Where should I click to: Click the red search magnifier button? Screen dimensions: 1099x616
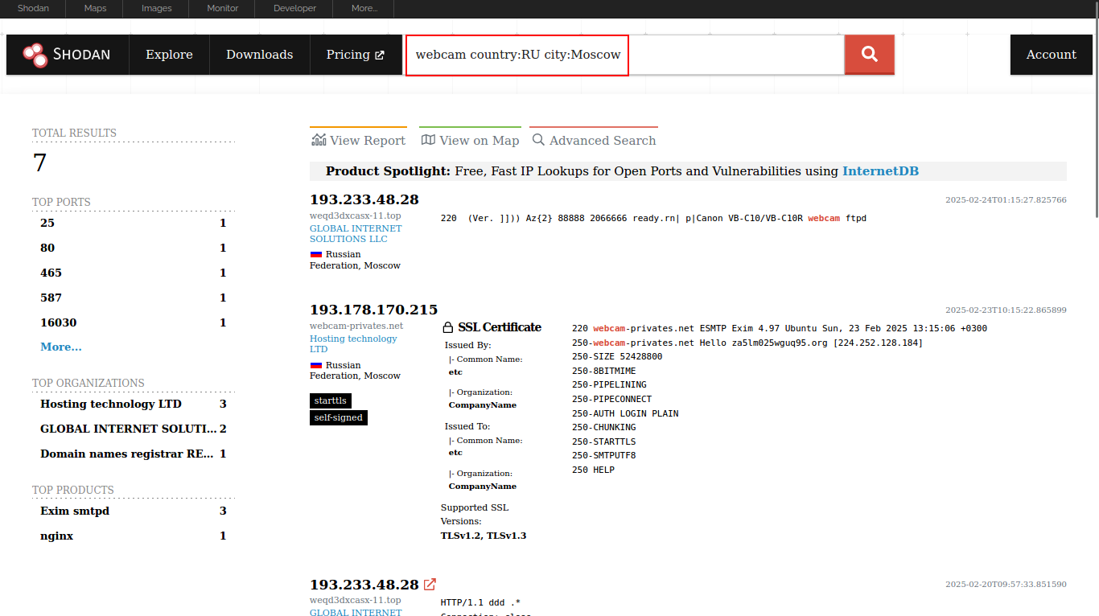869,55
